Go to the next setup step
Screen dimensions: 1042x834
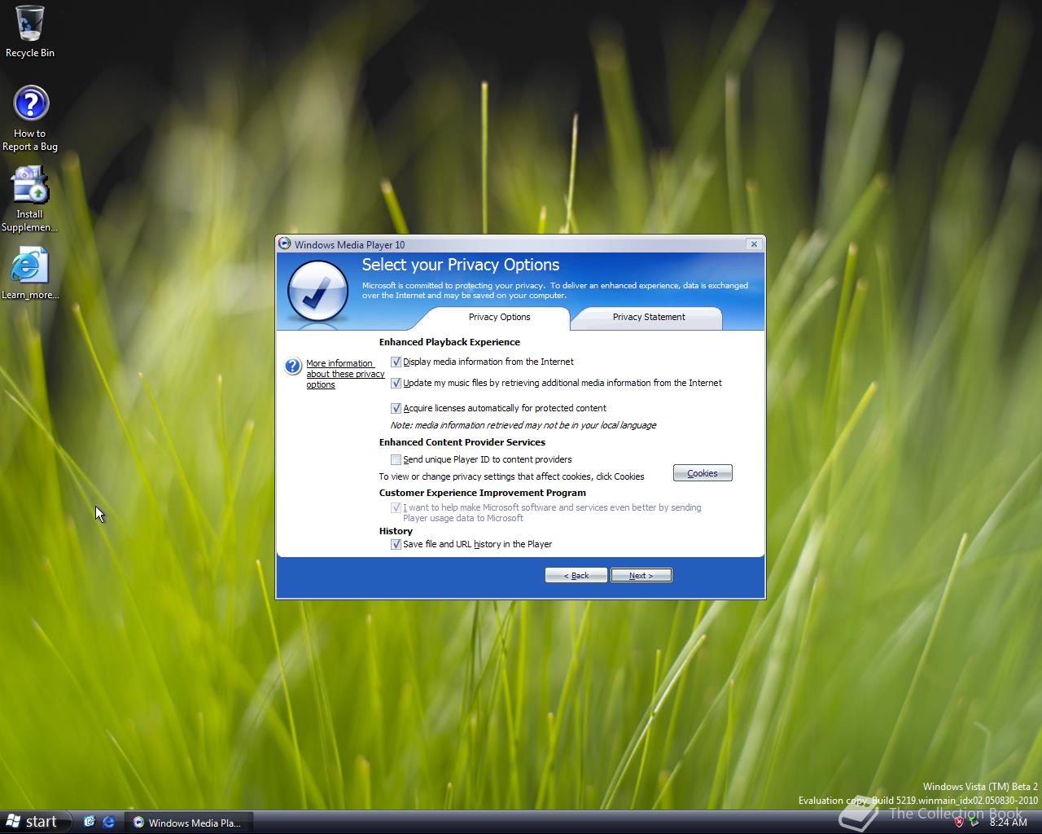pyautogui.click(x=641, y=575)
